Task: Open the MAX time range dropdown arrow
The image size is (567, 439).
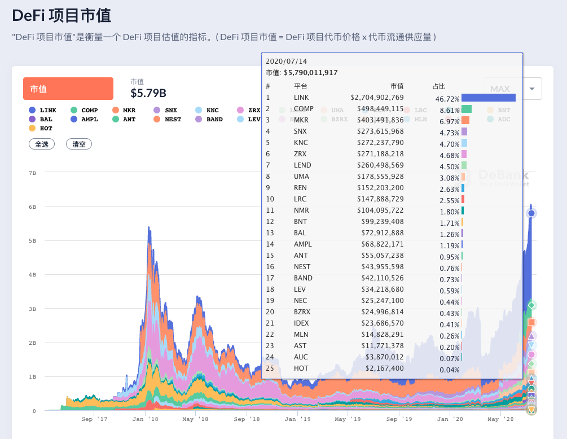Action: pos(532,89)
